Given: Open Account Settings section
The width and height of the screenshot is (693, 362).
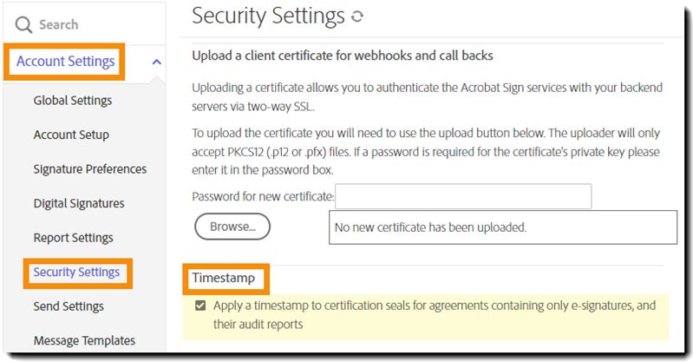Looking at the screenshot, I should coord(66,62).
